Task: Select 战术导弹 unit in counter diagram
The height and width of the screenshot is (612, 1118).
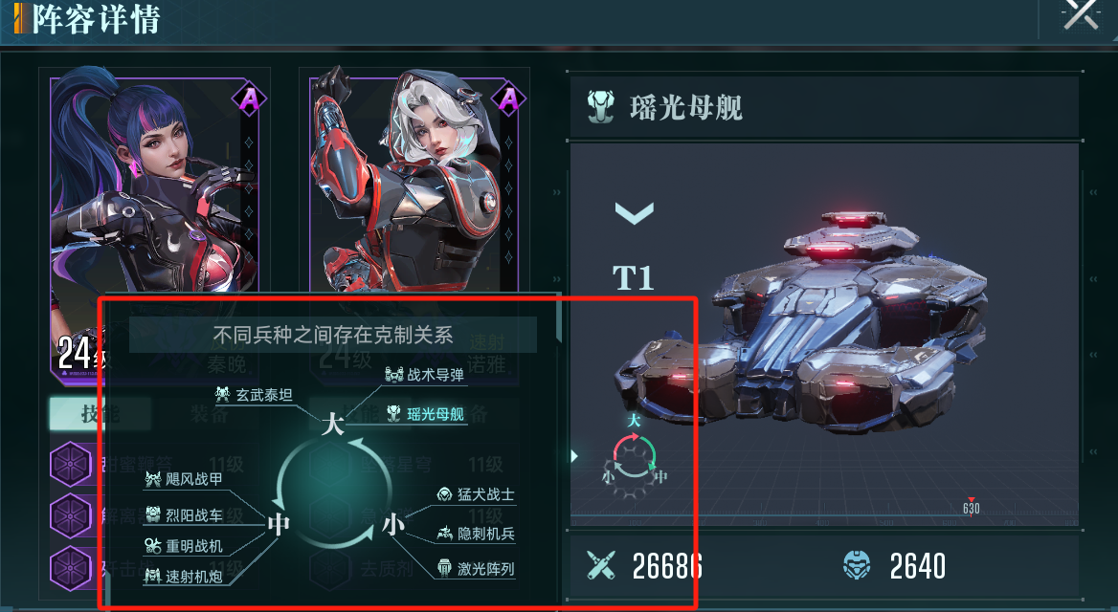Action: 425,375
